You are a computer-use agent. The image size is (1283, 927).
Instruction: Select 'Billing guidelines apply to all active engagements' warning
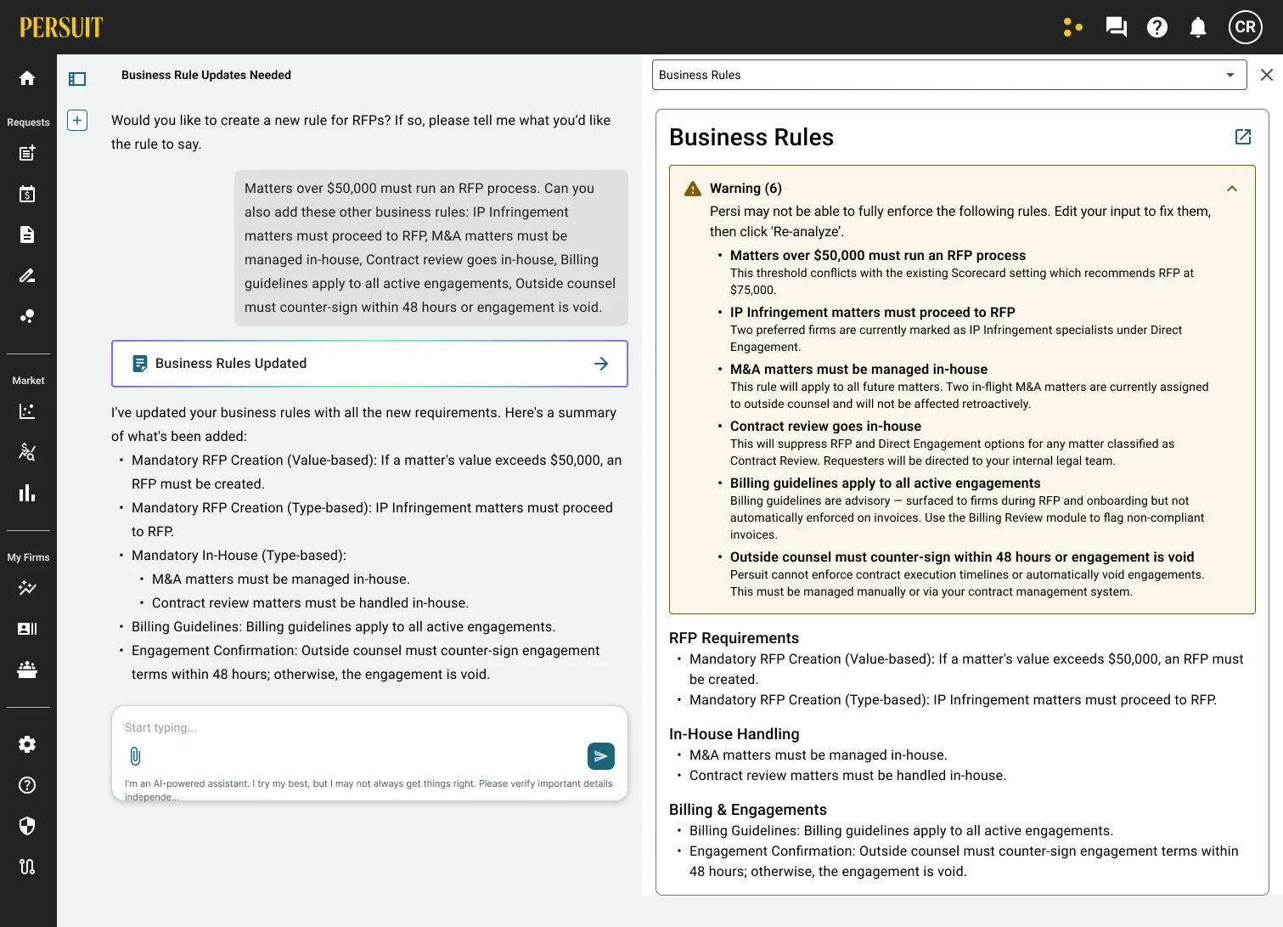click(x=885, y=483)
